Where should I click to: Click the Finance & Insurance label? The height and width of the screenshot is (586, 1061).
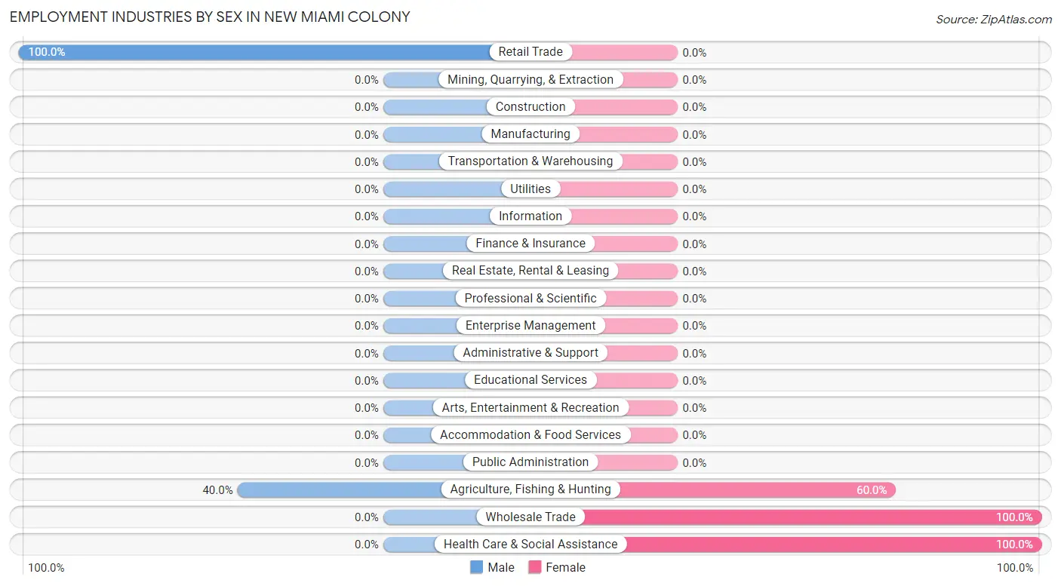pos(530,244)
